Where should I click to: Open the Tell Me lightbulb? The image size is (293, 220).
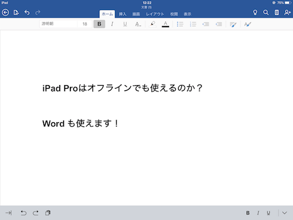pyautogui.click(x=255, y=12)
